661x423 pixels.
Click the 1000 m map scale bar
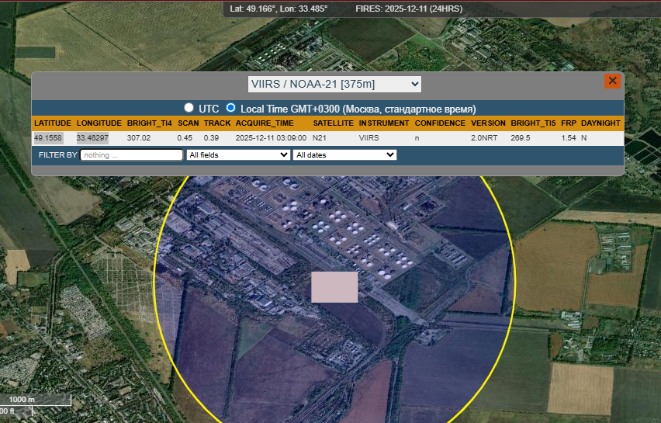36,400
